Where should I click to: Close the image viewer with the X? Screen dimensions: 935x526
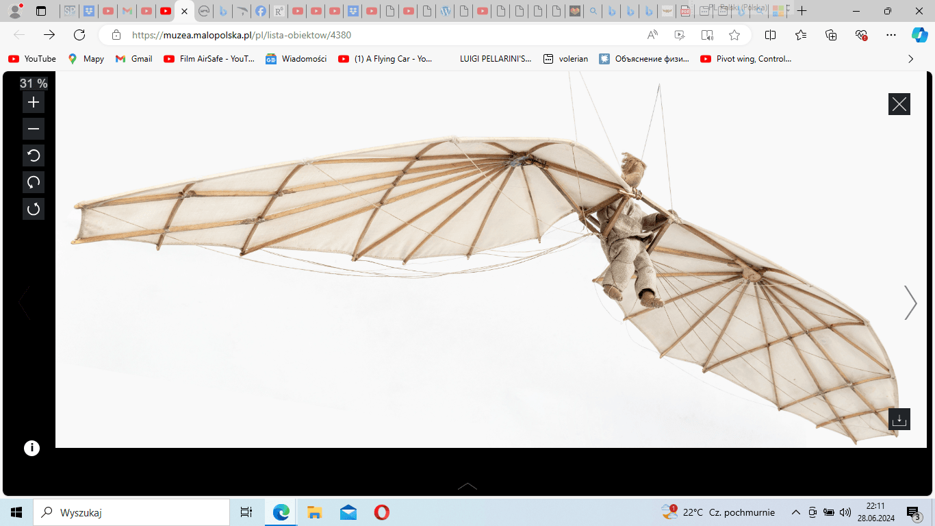pos(899,104)
